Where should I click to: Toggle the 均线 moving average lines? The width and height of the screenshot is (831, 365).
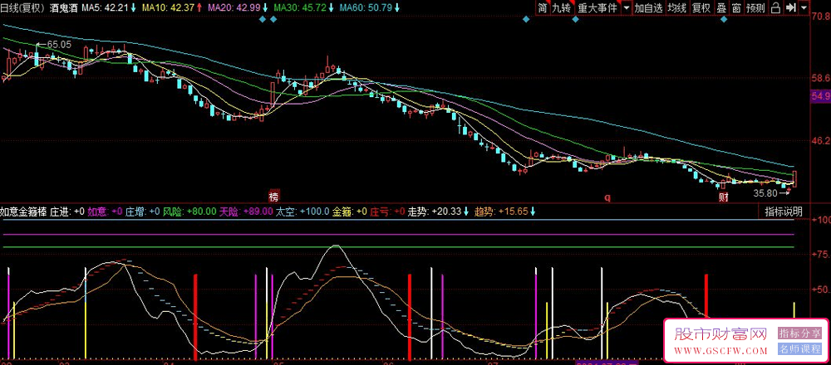pyautogui.click(x=676, y=7)
